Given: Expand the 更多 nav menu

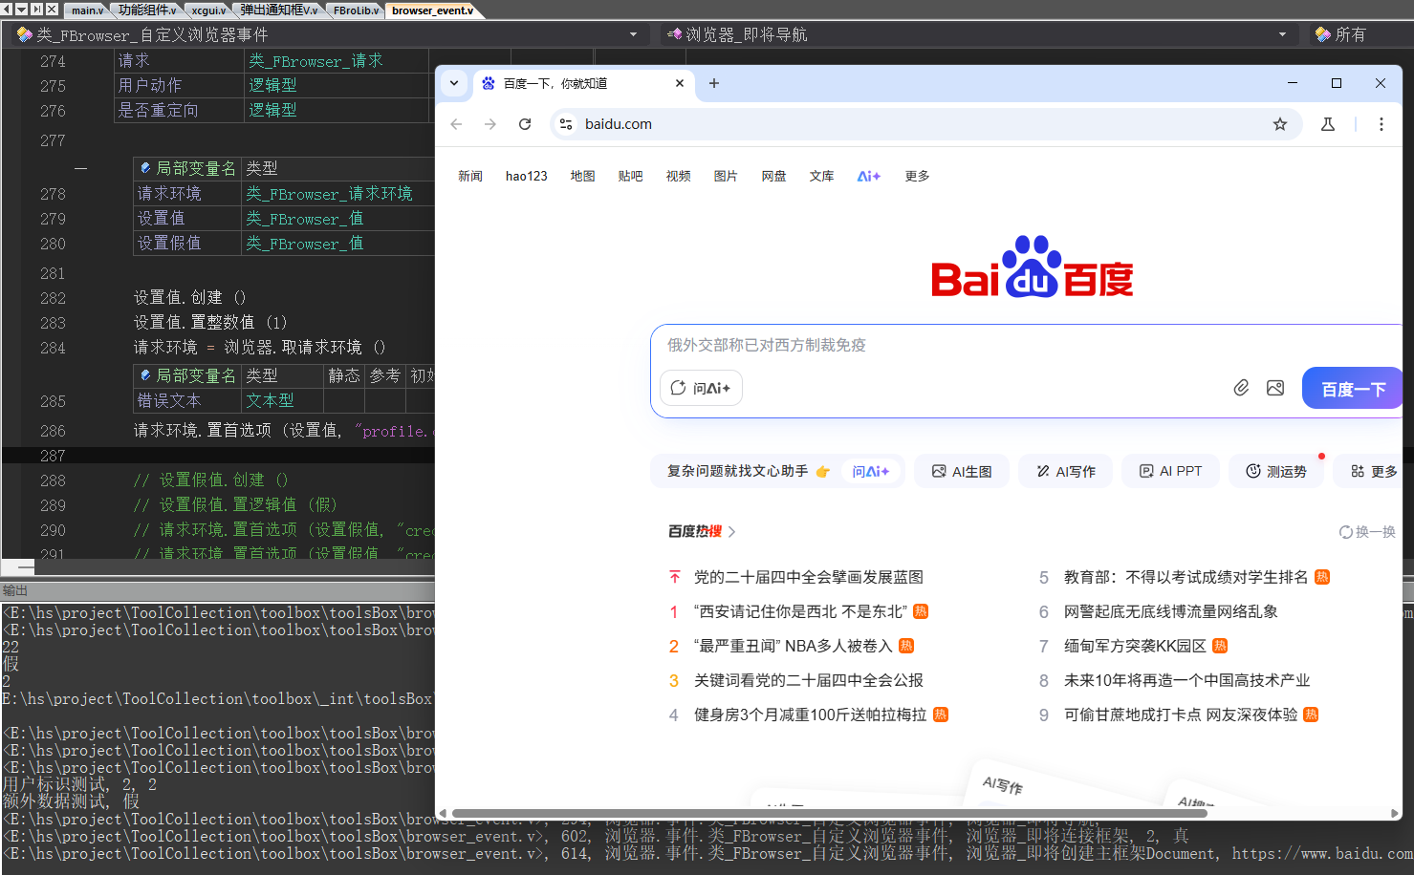Looking at the screenshot, I should coord(918,176).
